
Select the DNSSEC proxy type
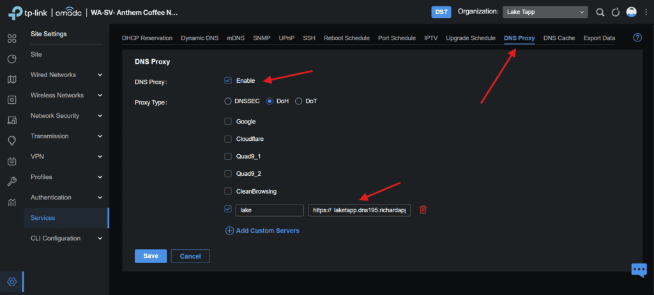coord(228,101)
